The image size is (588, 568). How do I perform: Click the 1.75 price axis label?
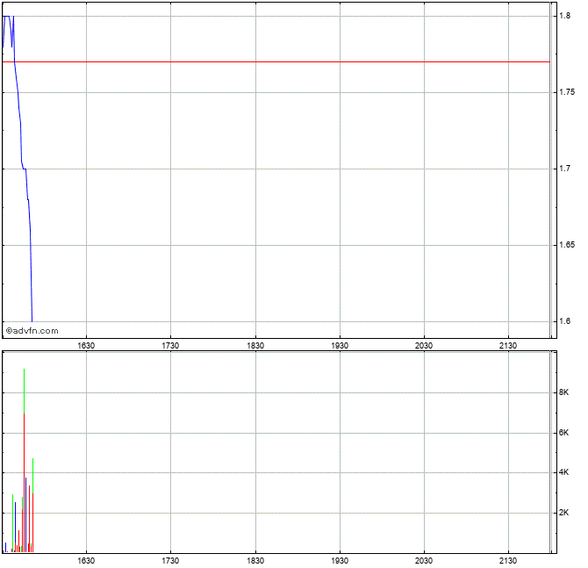click(567, 92)
